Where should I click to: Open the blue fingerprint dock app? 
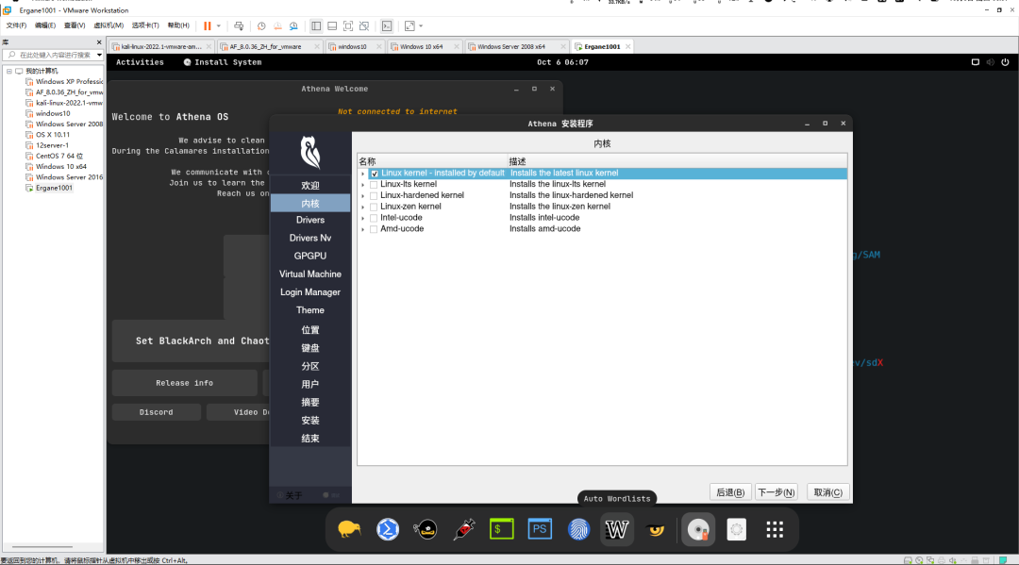(578, 529)
